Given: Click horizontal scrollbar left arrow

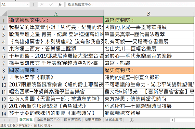Looking at the screenshot, I should [172, 120].
